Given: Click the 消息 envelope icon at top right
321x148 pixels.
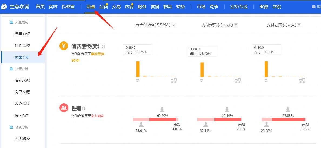Looking at the screenshot, I should [x=313, y=7].
